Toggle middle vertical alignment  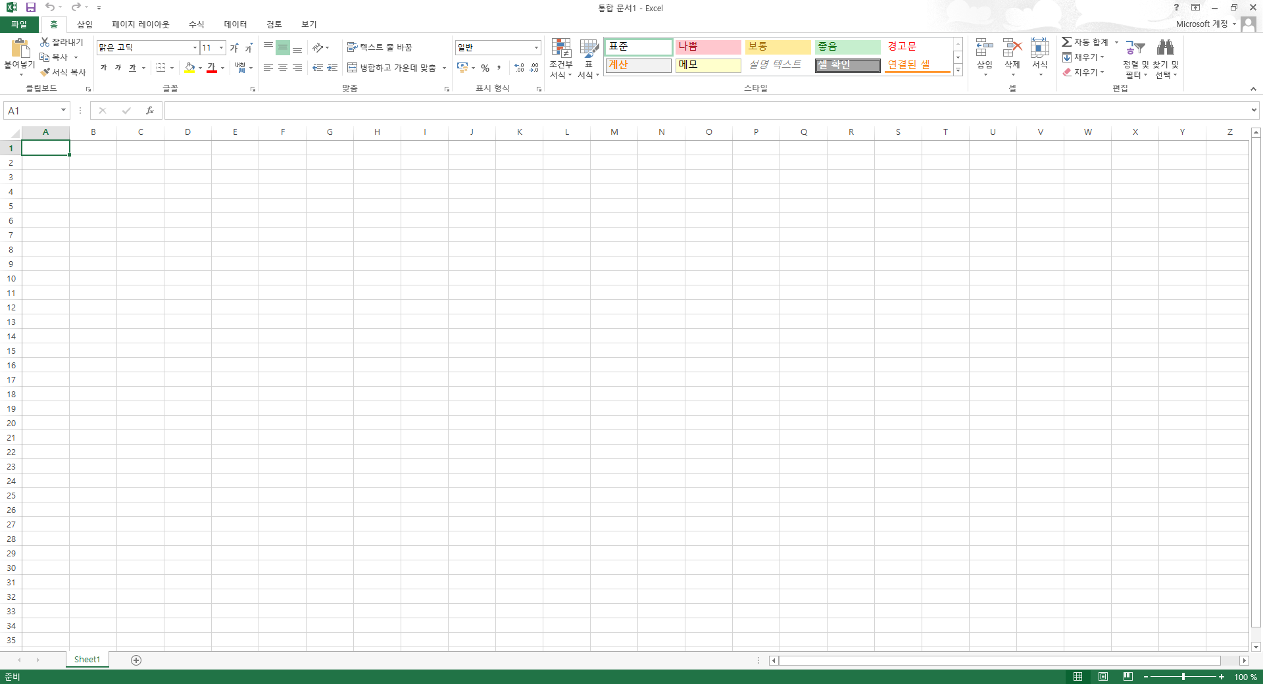point(283,47)
